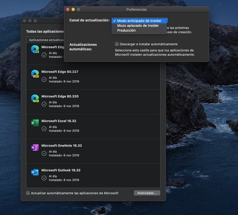
Task: Click the Microsoft Edge Canary icon
Action: tap(35, 74)
